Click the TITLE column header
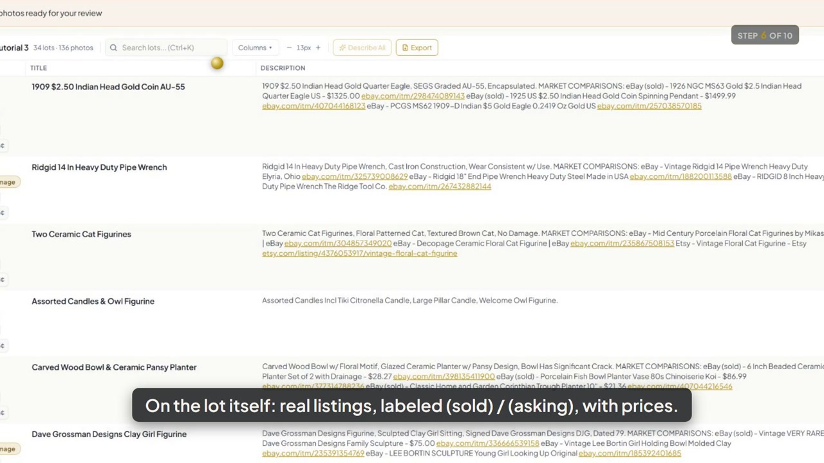 pos(39,68)
